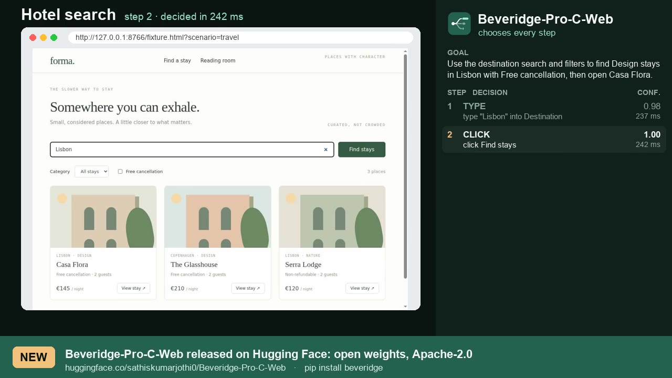Click the €120 per night price
This screenshot has height=378, width=672.
(x=299, y=289)
